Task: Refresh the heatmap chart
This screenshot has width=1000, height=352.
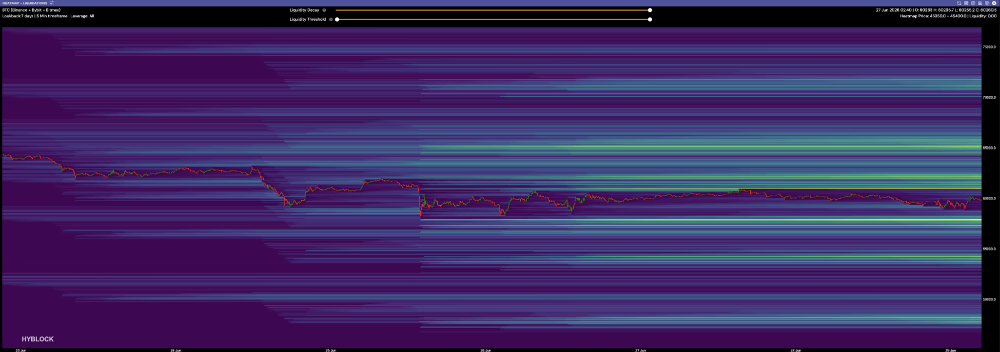Action: tap(959, 3)
